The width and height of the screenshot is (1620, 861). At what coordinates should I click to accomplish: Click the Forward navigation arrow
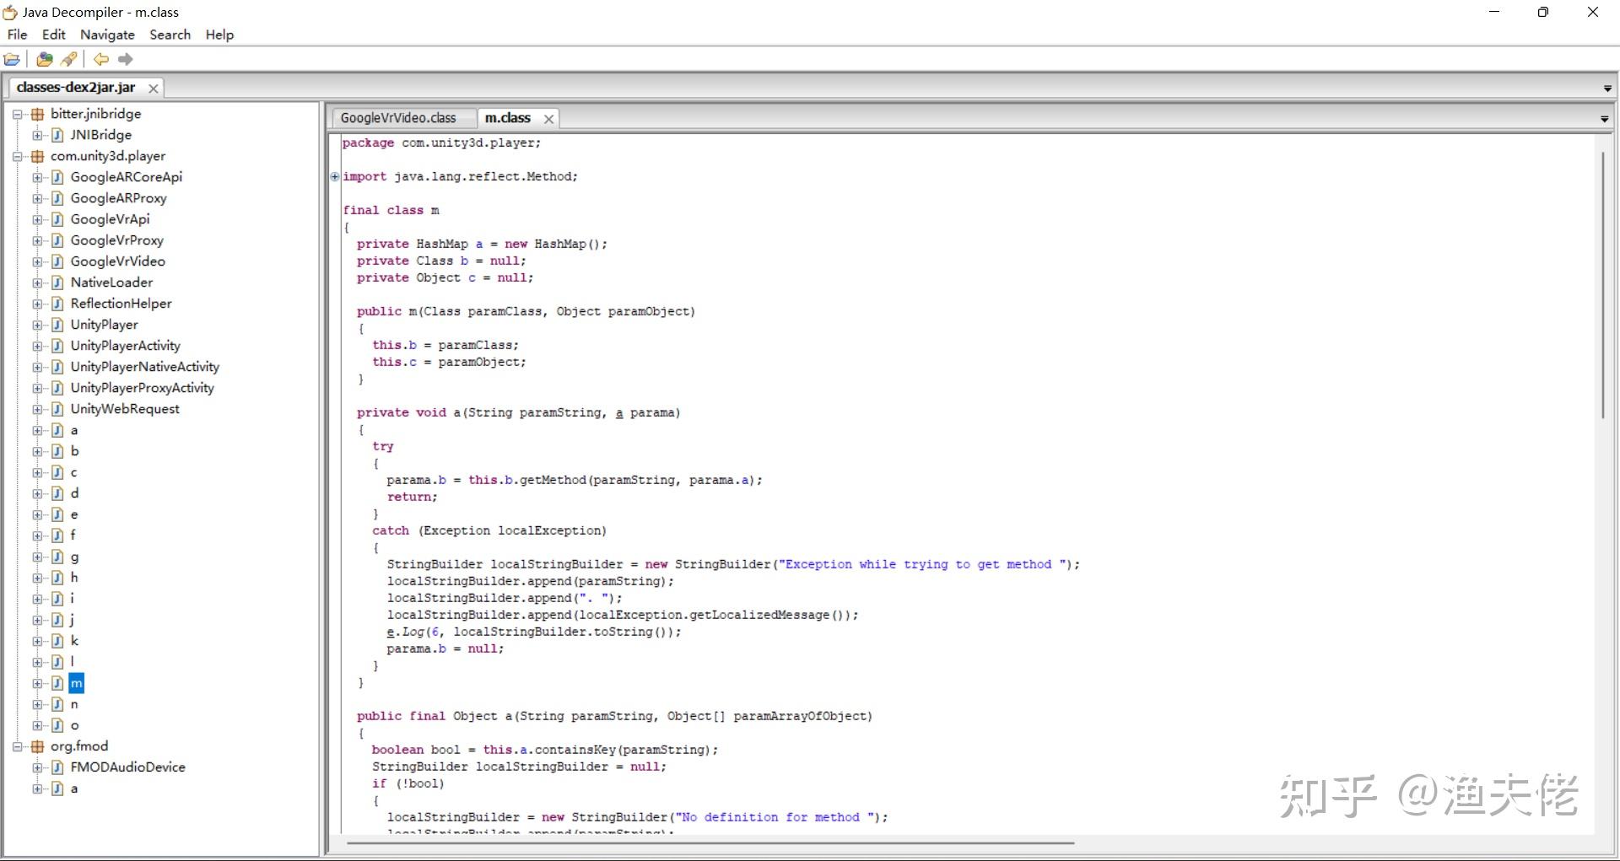126,59
